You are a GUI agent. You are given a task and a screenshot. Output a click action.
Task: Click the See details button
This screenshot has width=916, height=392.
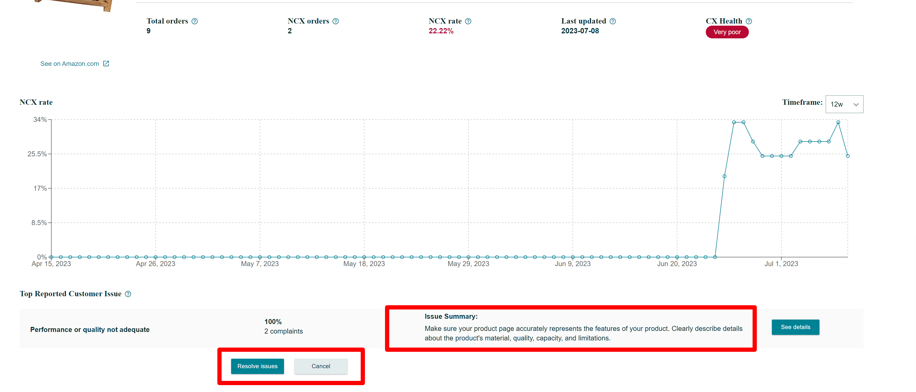(795, 327)
